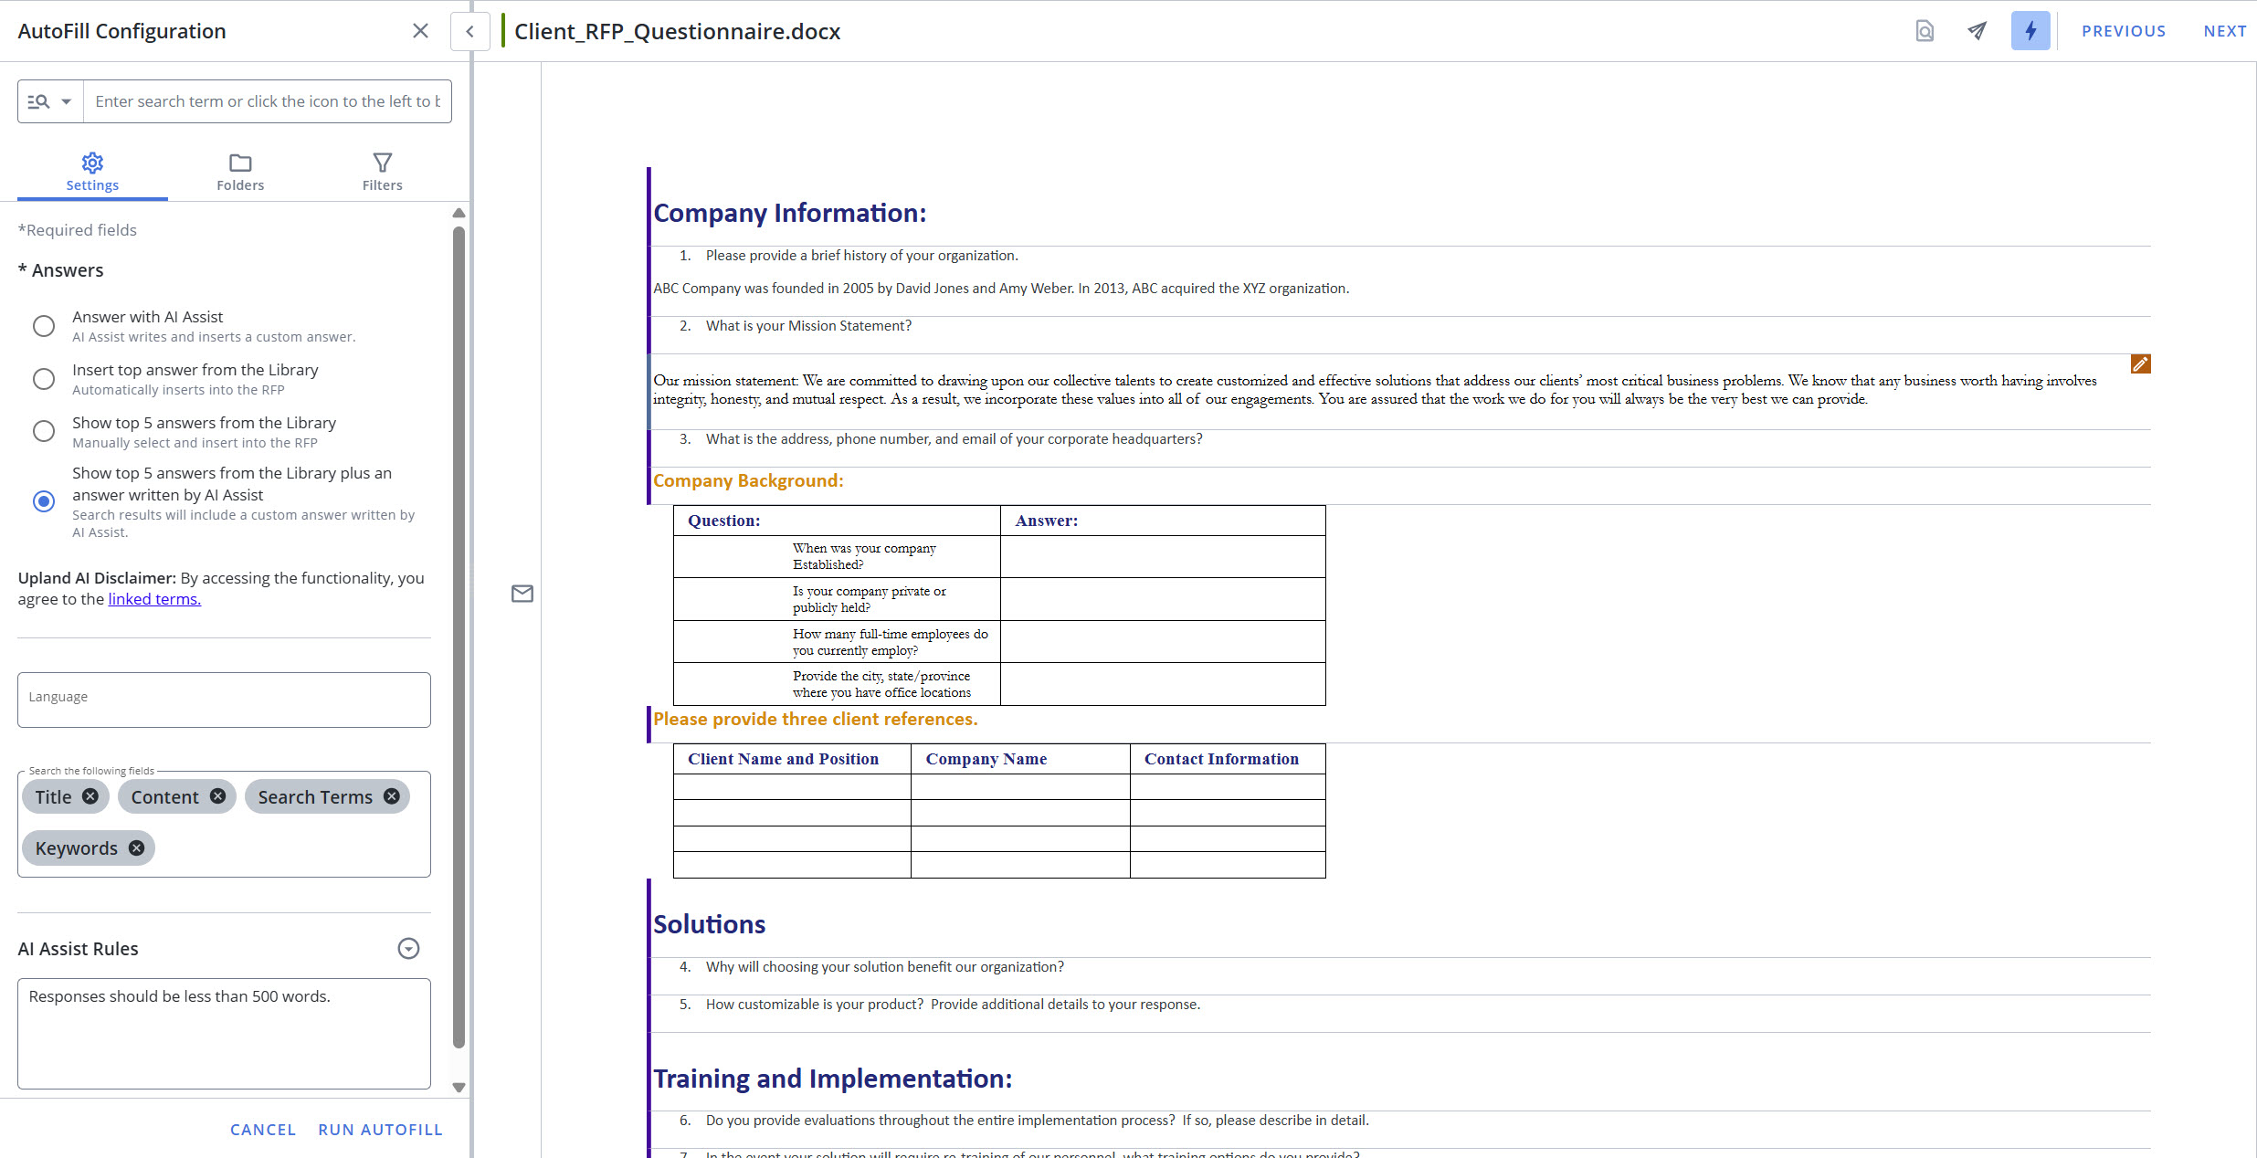Viewport: 2257px width, 1158px height.
Task: Focus the search term input field
Action: [x=268, y=101]
